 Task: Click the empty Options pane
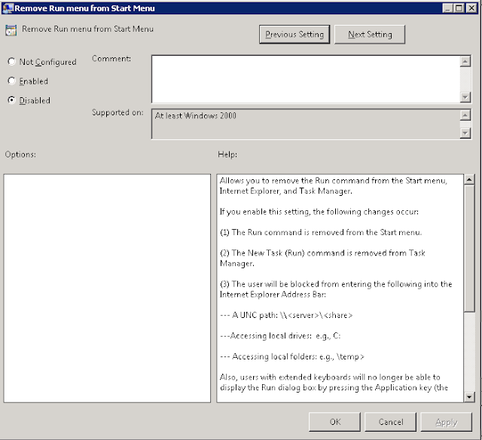pos(107,288)
